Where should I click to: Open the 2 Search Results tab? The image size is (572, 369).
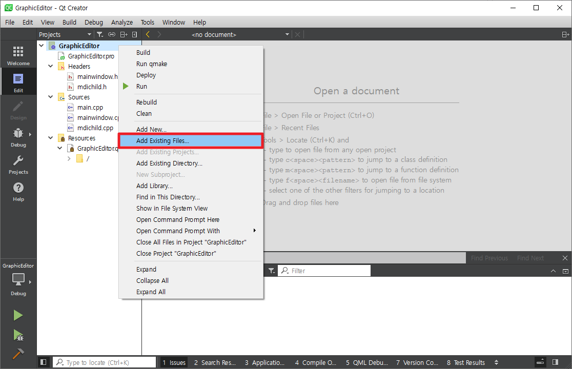(x=214, y=362)
